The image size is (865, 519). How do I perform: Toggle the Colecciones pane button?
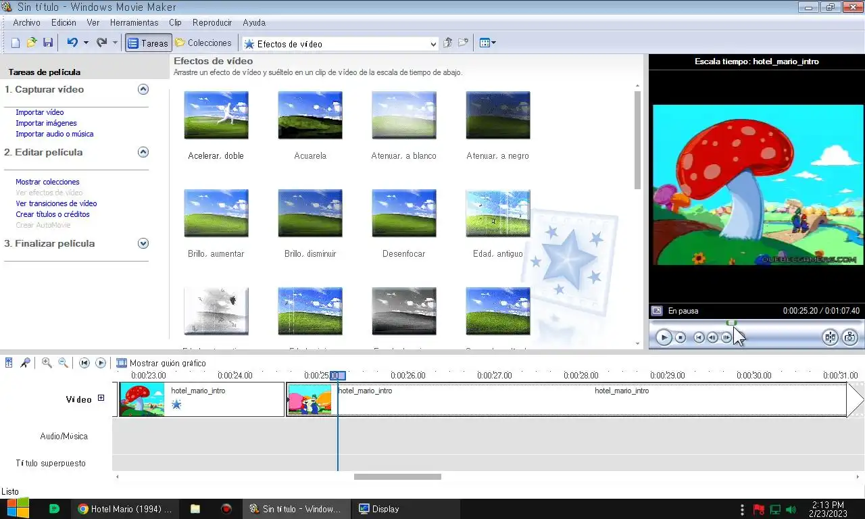point(203,43)
